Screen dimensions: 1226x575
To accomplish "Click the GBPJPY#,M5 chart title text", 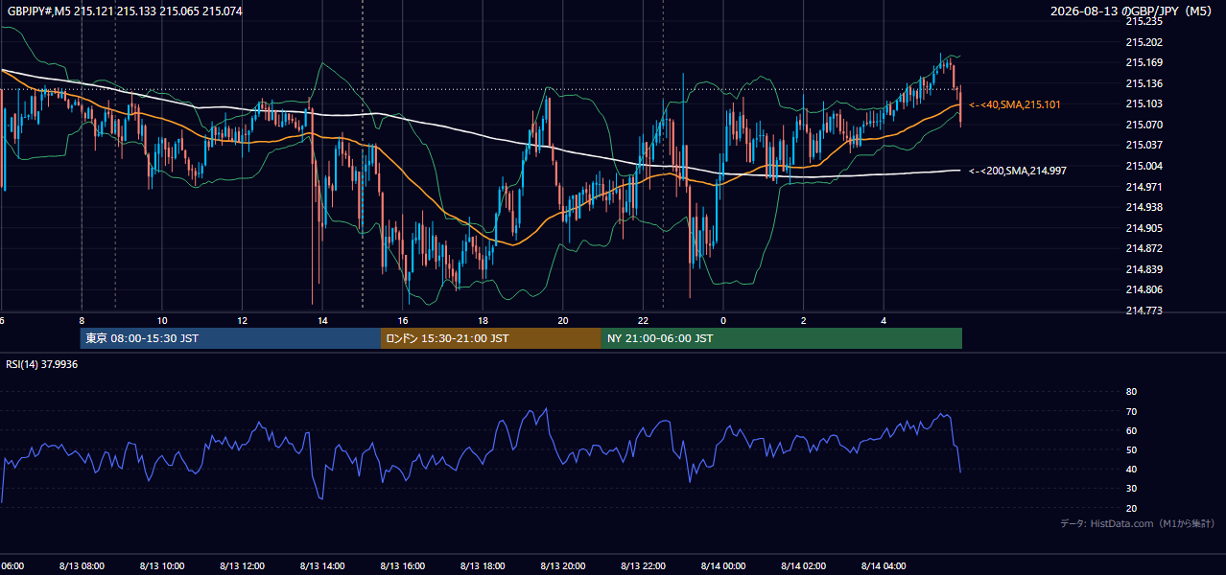I will 125,11.
